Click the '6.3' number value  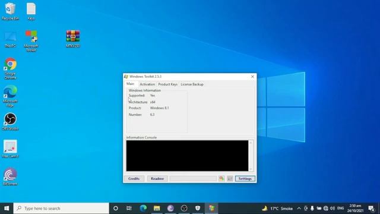tap(152, 115)
